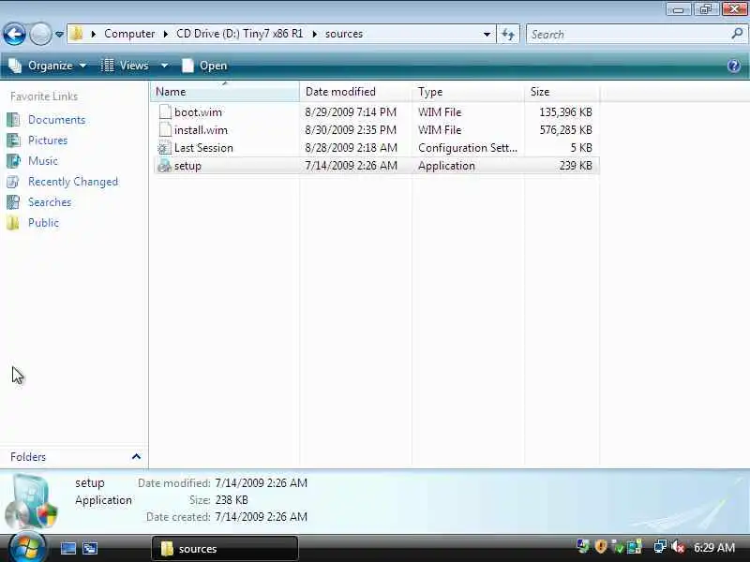Open recent pages dropdown next to Forward button
The height and width of the screenshot is (562, 750).
59,35
